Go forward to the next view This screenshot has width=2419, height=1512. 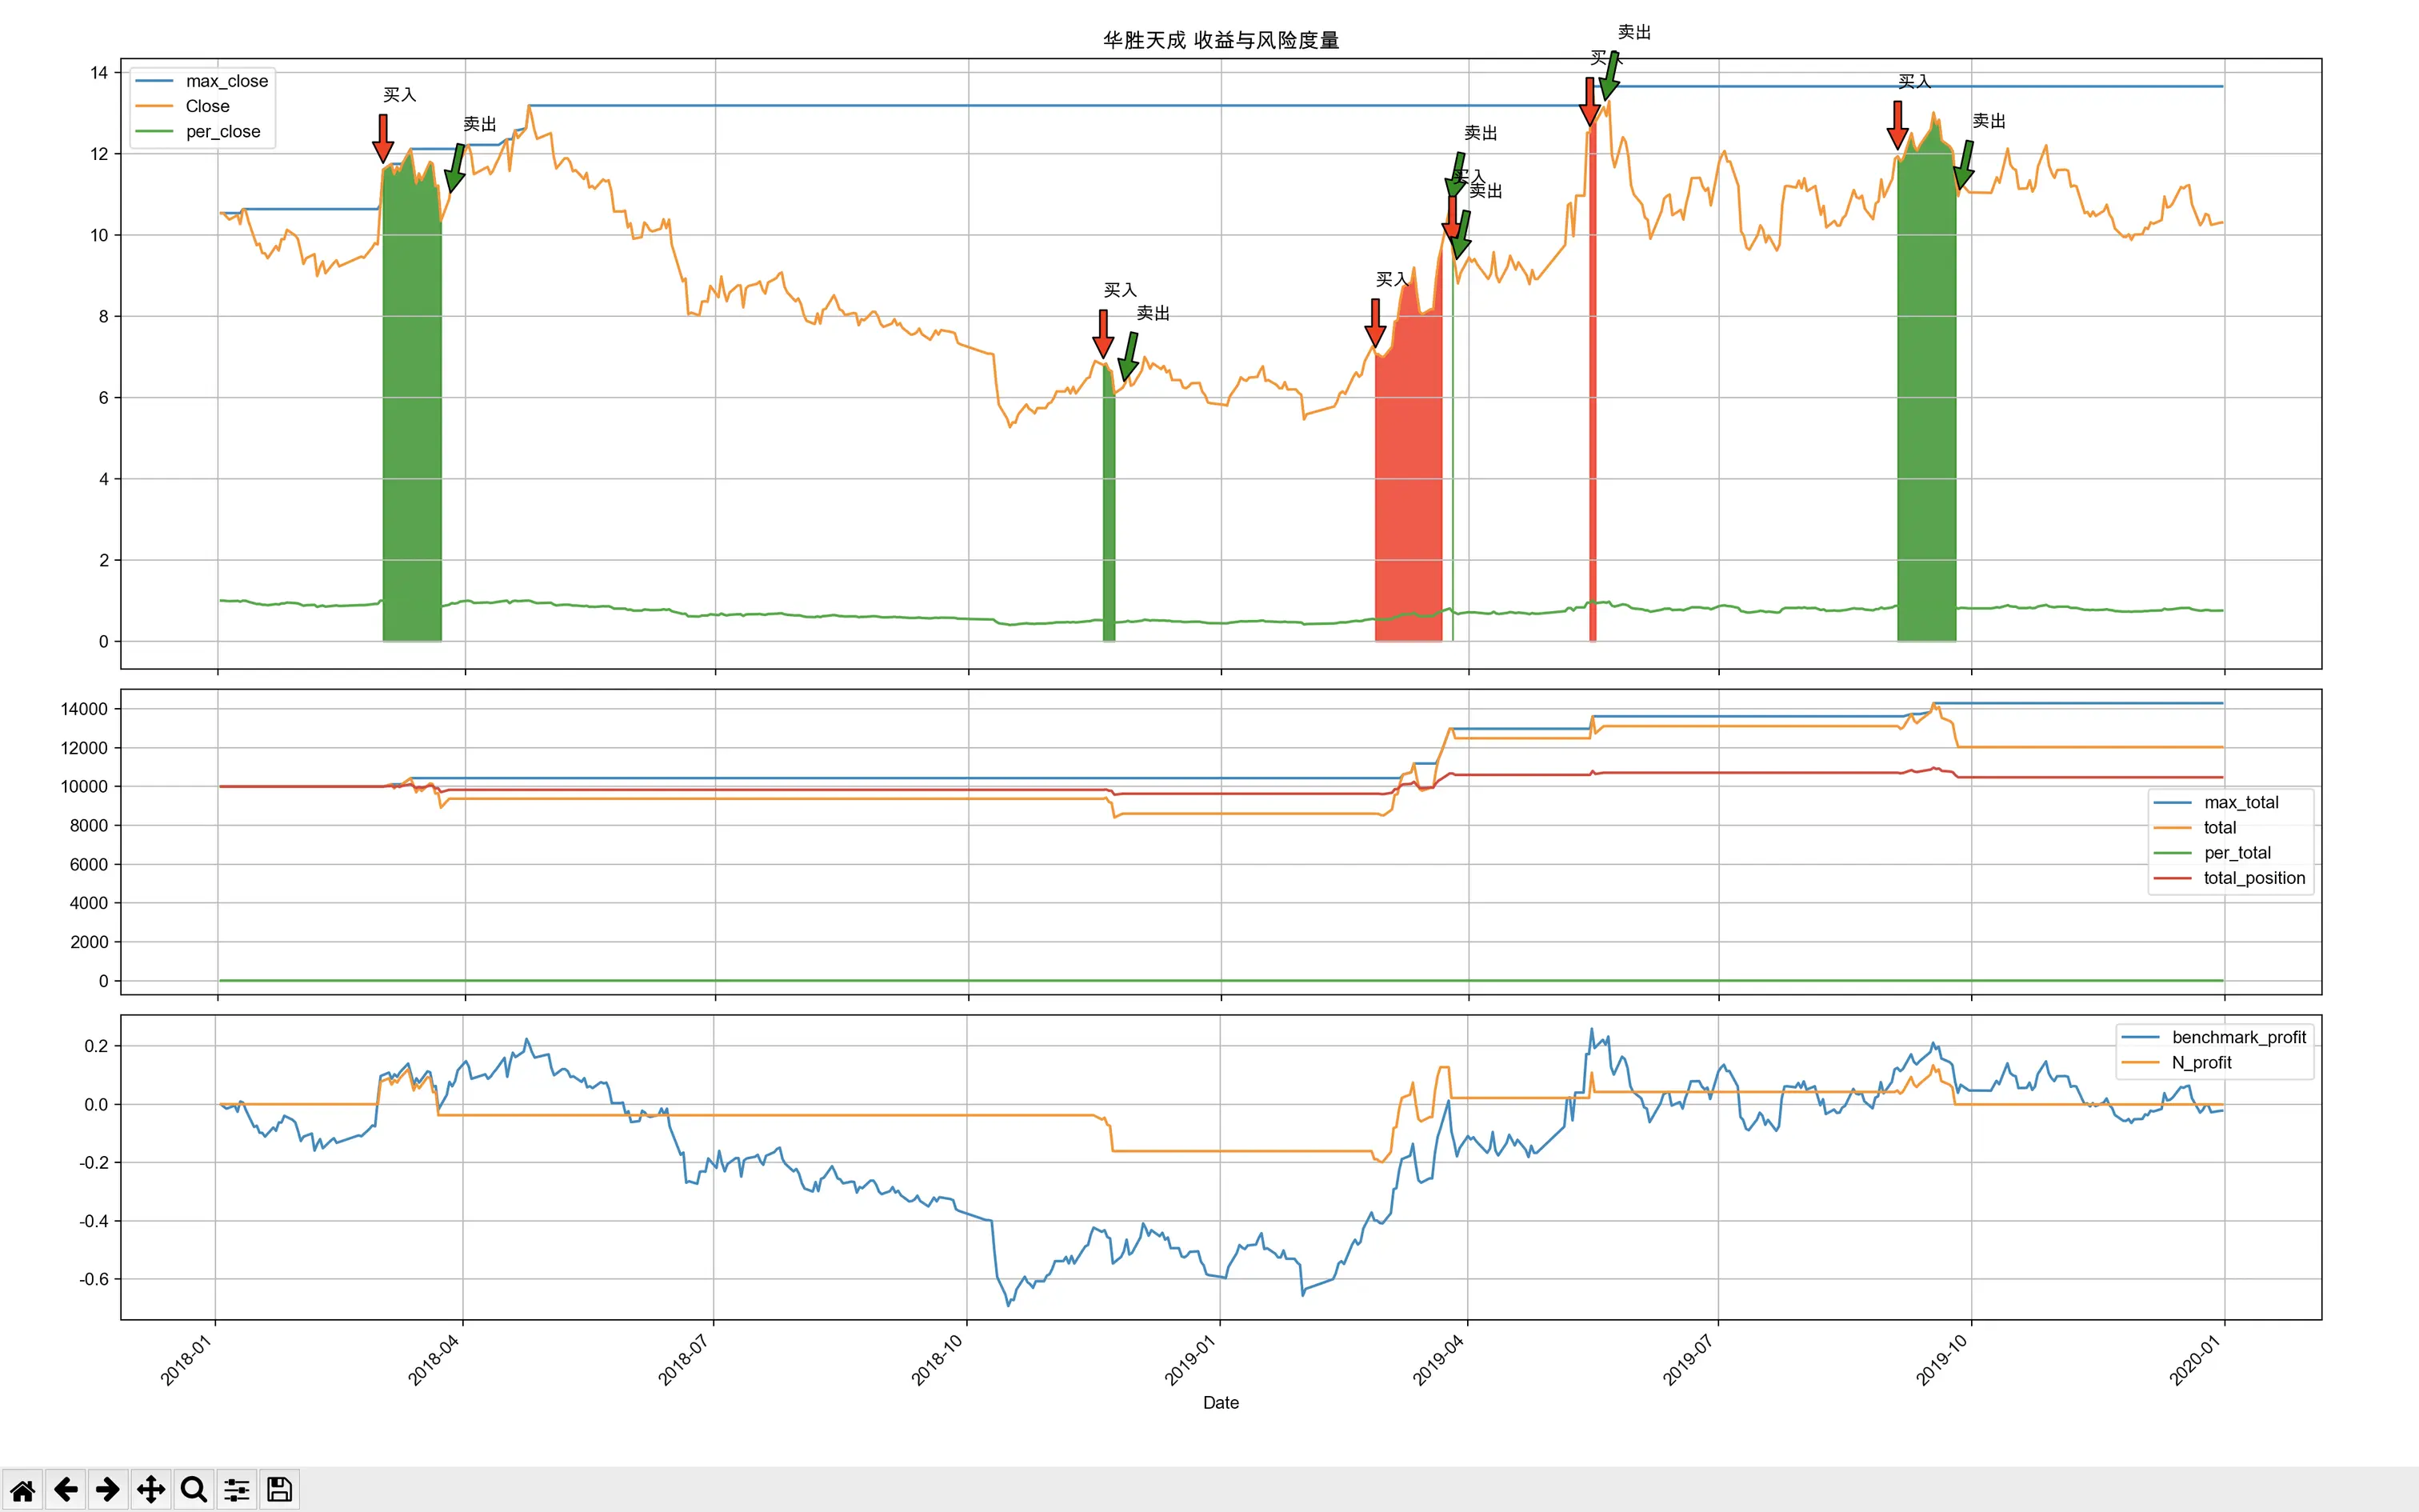(108, 1490)
